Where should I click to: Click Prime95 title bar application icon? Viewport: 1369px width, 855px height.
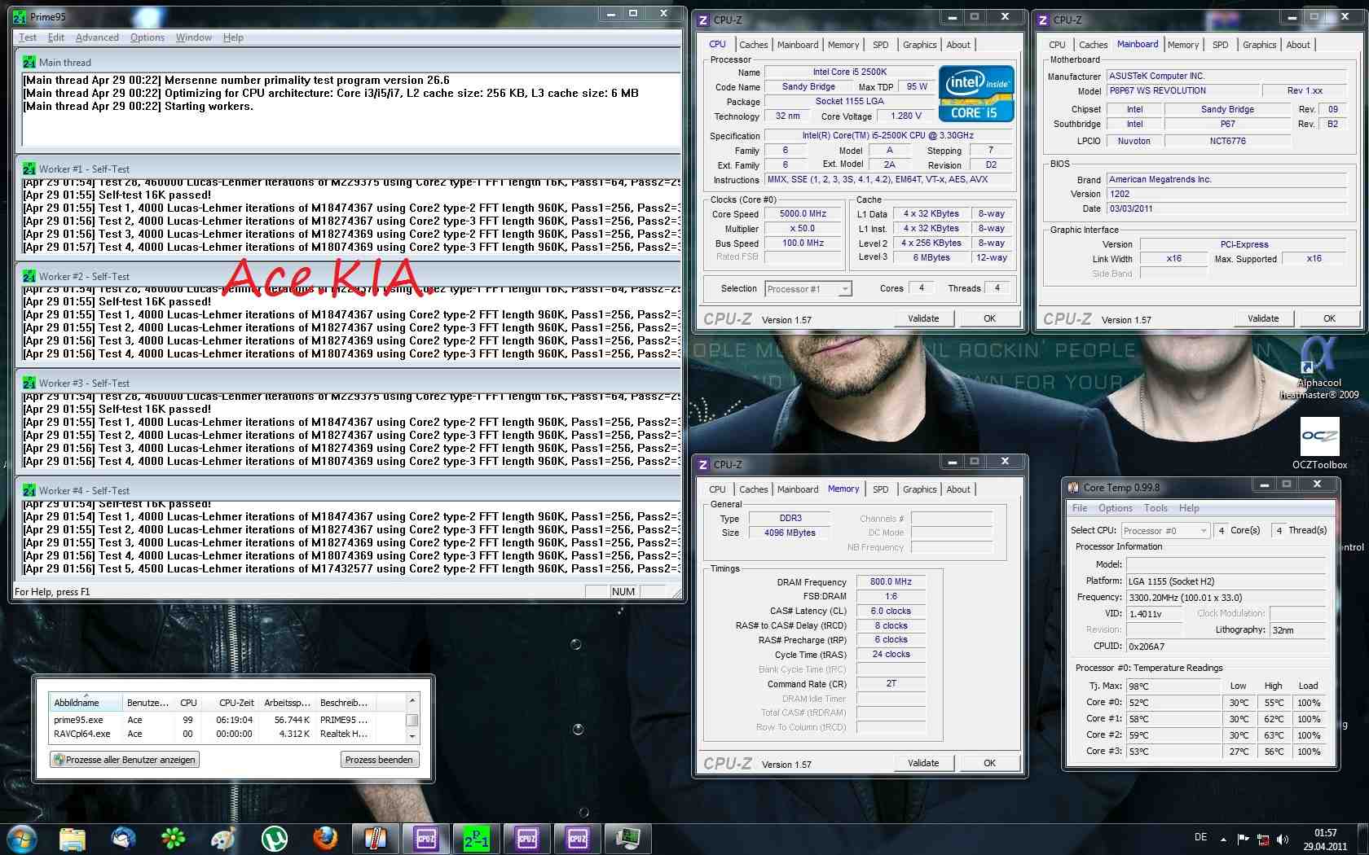tap(20, 16)
